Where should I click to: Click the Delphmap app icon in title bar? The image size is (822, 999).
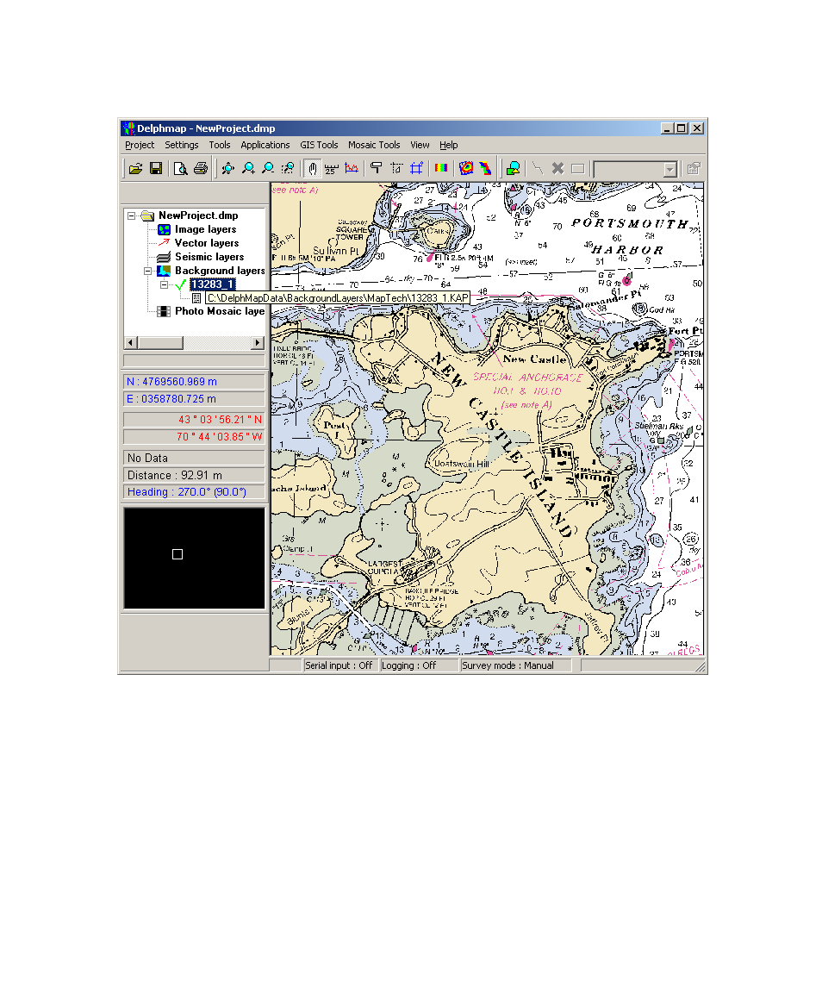(x=129, y=128)
